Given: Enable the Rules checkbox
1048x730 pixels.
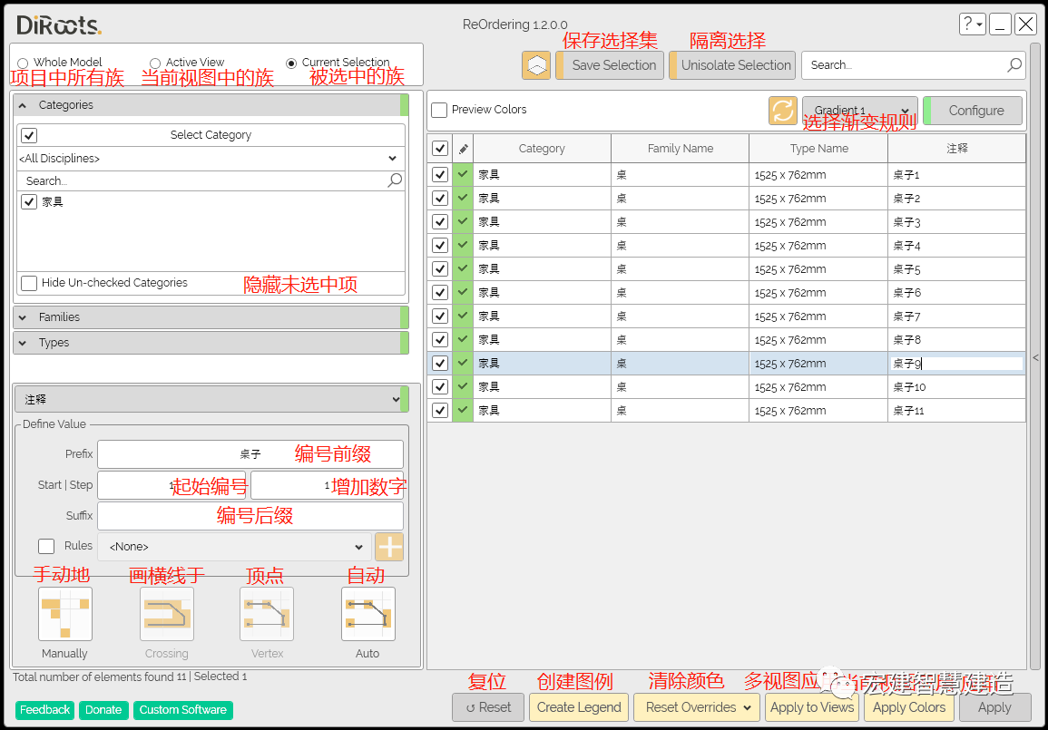Looking at the screenshot, I should click(46, 546).
